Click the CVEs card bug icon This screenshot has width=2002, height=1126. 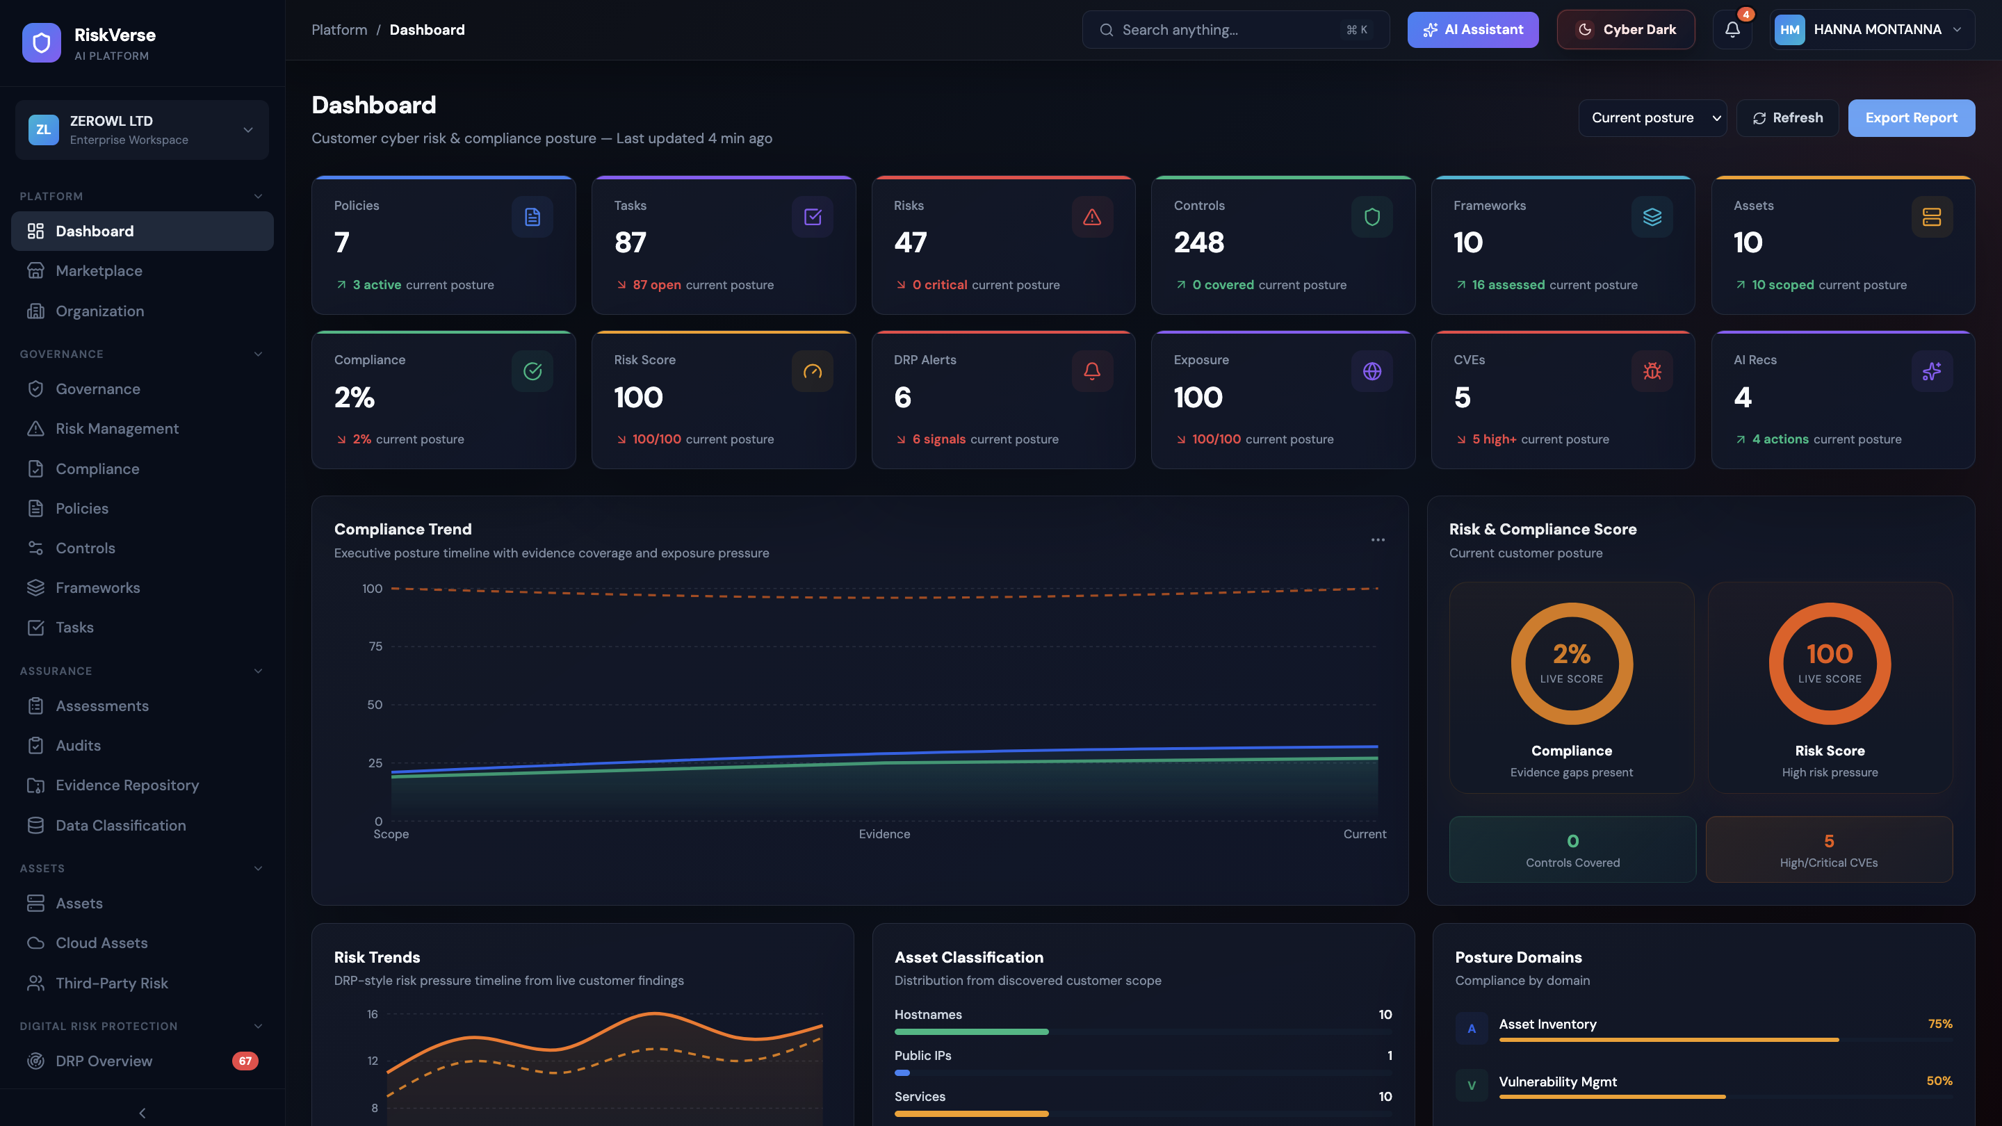point(1652,371)
